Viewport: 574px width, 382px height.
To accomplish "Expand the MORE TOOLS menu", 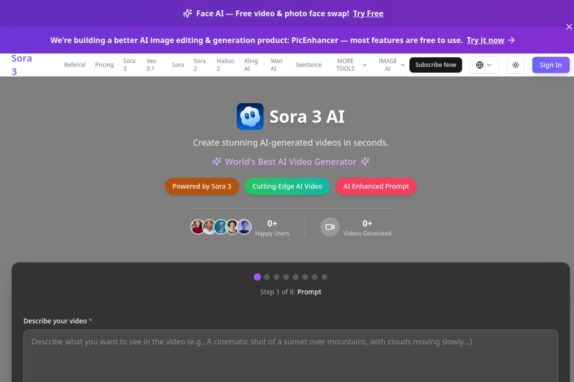I will (352, 65).
